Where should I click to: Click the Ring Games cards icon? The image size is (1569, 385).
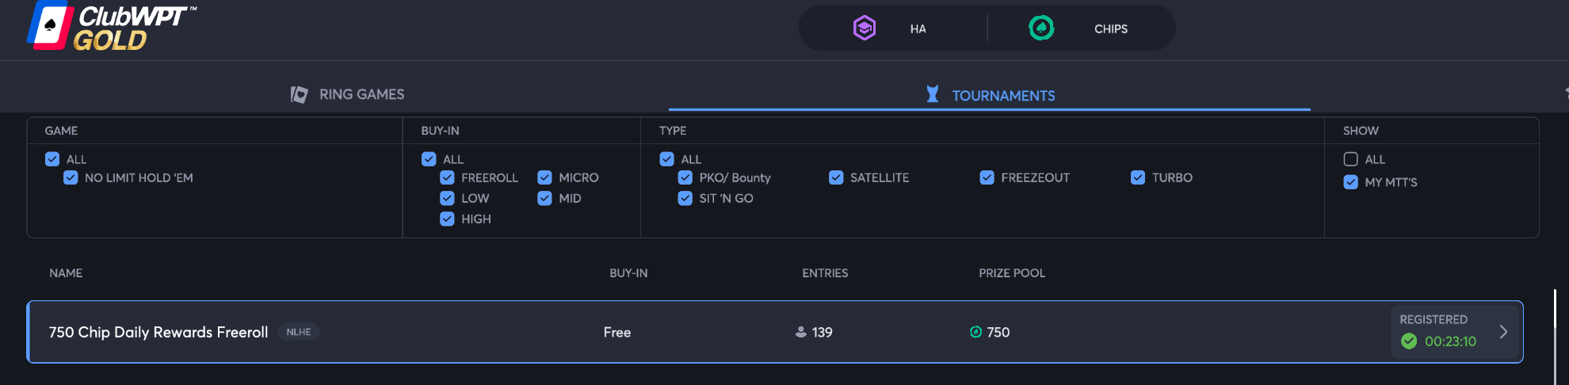(299, 94)
